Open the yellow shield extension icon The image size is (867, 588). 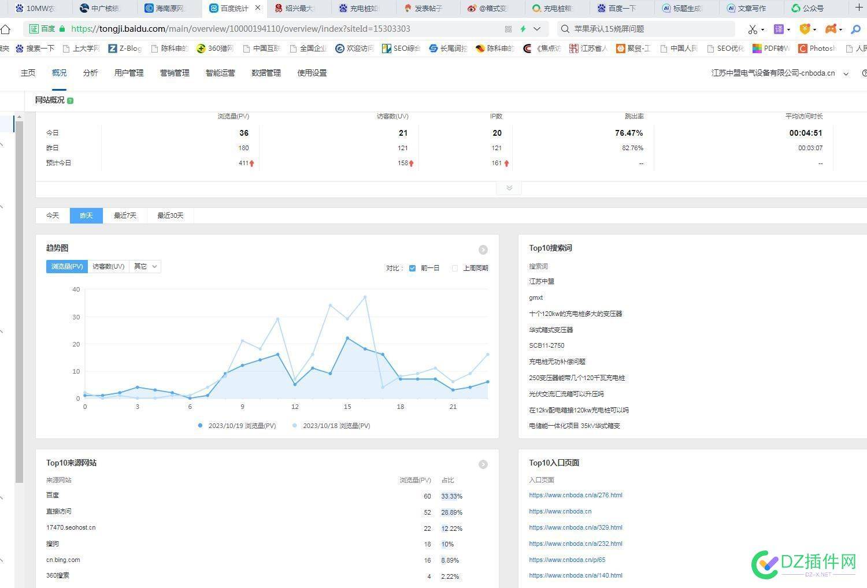point(804,29)
